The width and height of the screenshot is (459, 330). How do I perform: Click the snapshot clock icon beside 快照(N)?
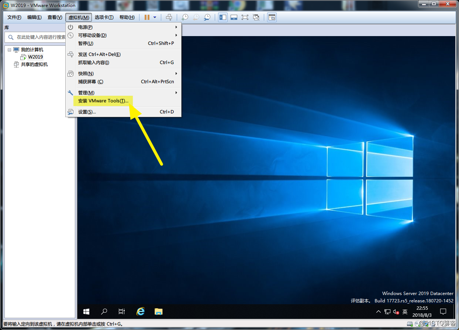(70, 74)
